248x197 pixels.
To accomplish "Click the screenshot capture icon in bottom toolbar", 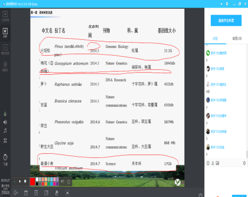I will [x=67, y=193].
